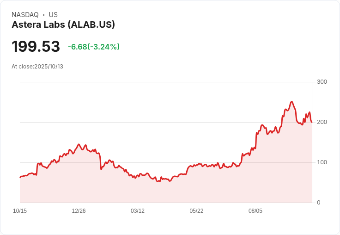340x235 pixels.
Task: Click the 300 y-axis label
Action: (x=322, y=82)
